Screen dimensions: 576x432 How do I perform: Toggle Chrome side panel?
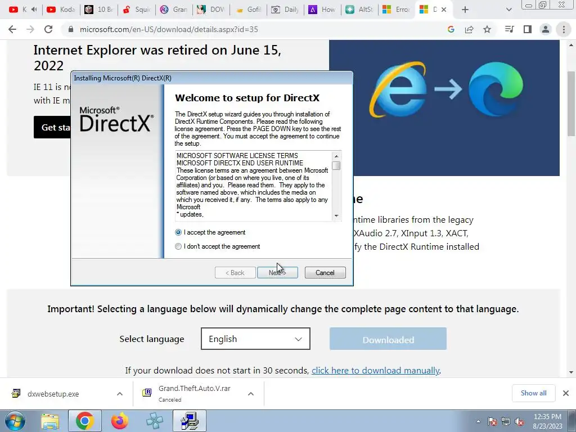coord(528,29)
